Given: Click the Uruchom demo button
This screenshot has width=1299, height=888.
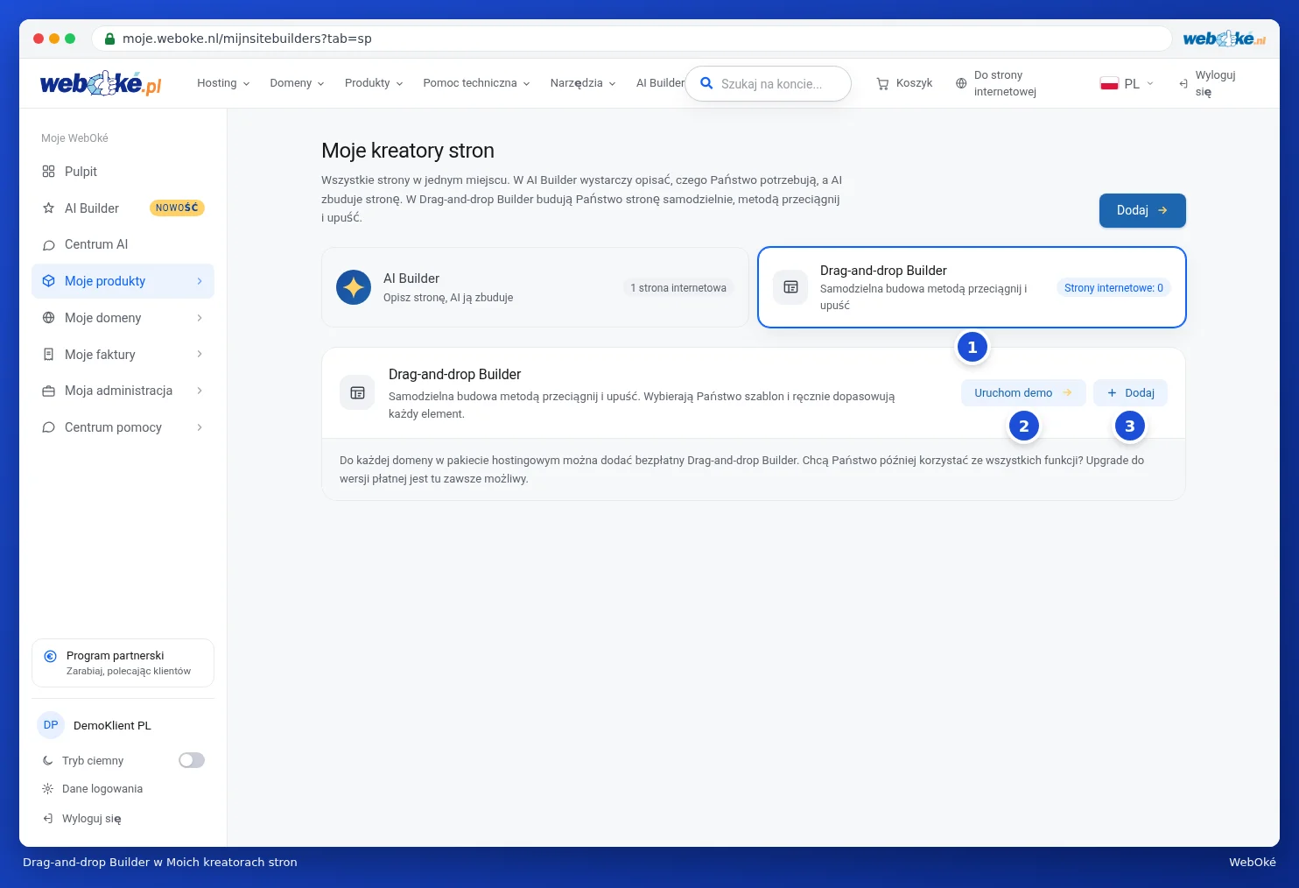Looking at the screenshot, I should [1023, 393].
